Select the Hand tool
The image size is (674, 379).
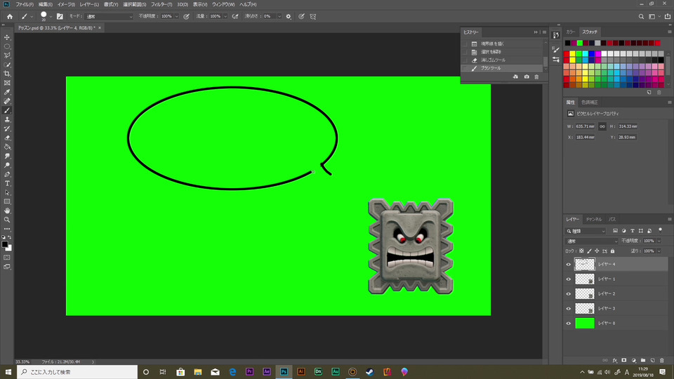click(7, 211)
